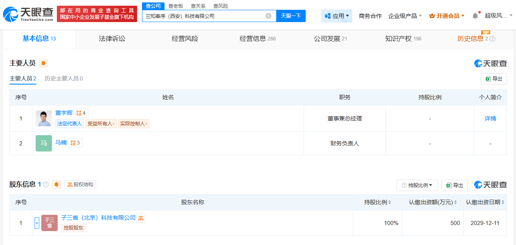Viewport: 516px width, 245px height.
Task: Click the 100% shareholding value
Action: pyautogui.click(x=391, y=223)
